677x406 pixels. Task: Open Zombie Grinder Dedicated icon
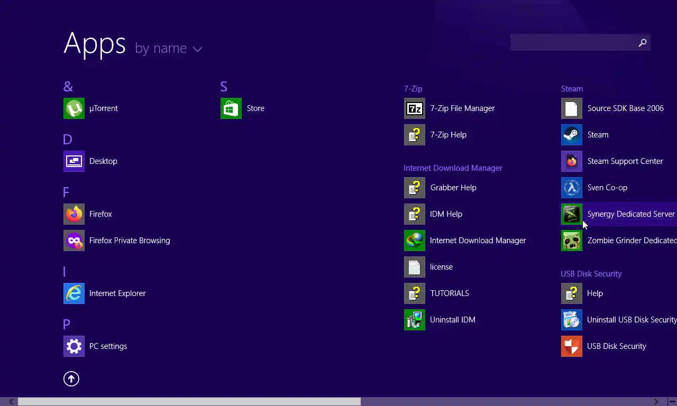click(572, 241)
